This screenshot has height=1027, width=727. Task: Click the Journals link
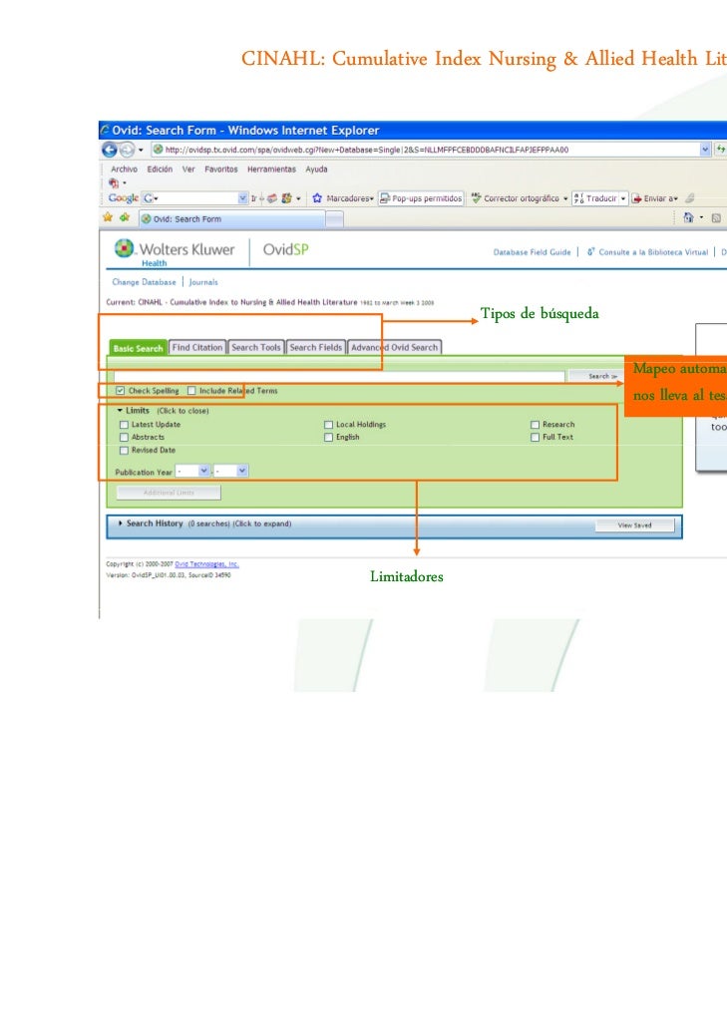[203, 282]
